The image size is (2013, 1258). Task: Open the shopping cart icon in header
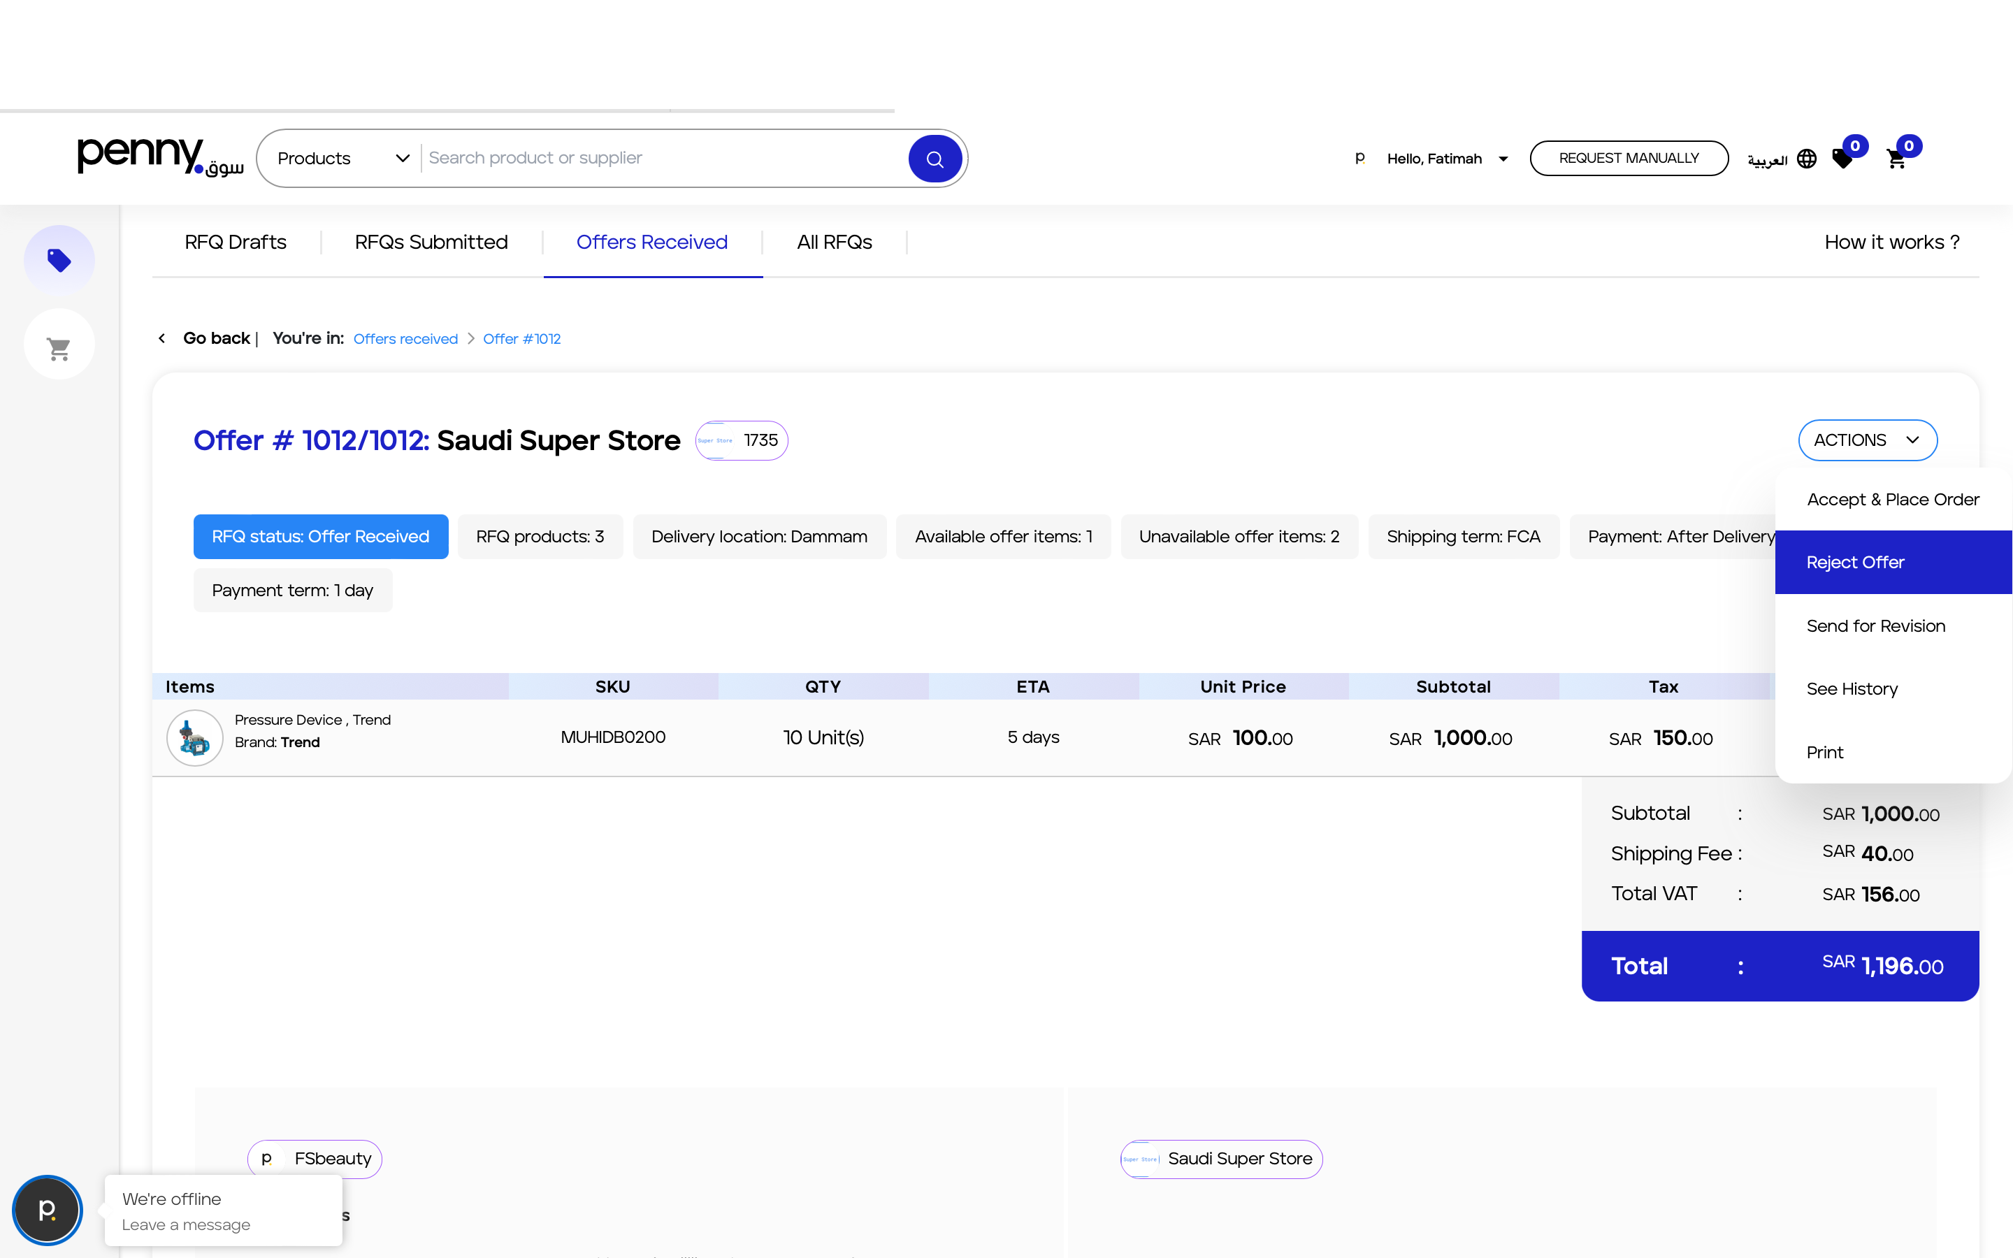point(1896,159)
